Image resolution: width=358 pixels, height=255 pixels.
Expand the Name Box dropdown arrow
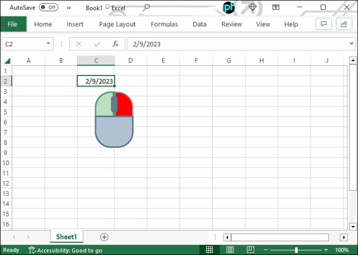[x=48, y=43]
